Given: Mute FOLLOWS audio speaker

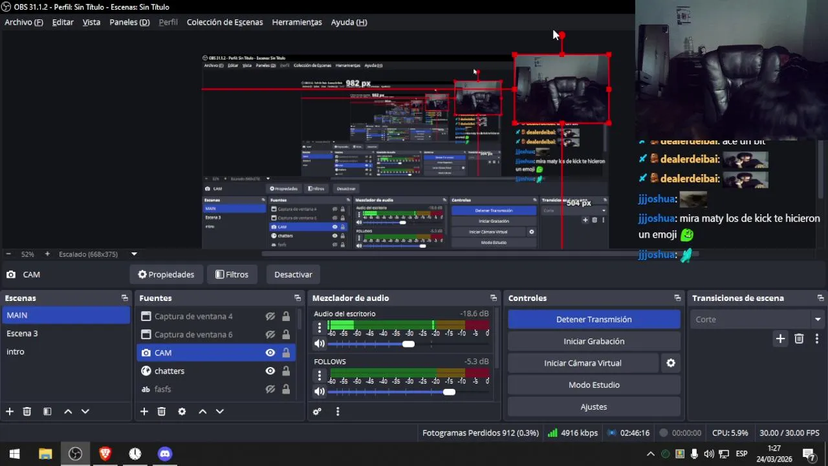Looking at the screenshot, I should pyautogui.click(x=320, y=392).
